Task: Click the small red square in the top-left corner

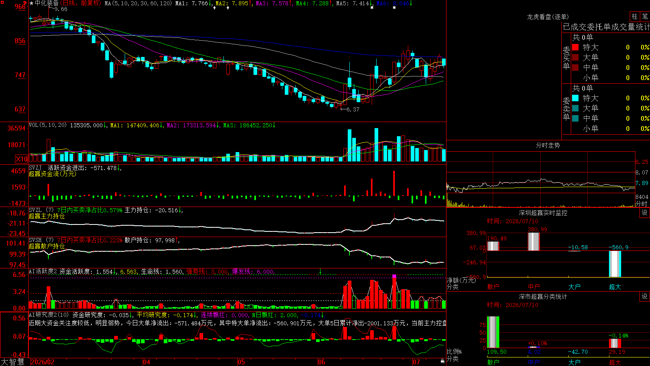Action: tap(2, 2)
